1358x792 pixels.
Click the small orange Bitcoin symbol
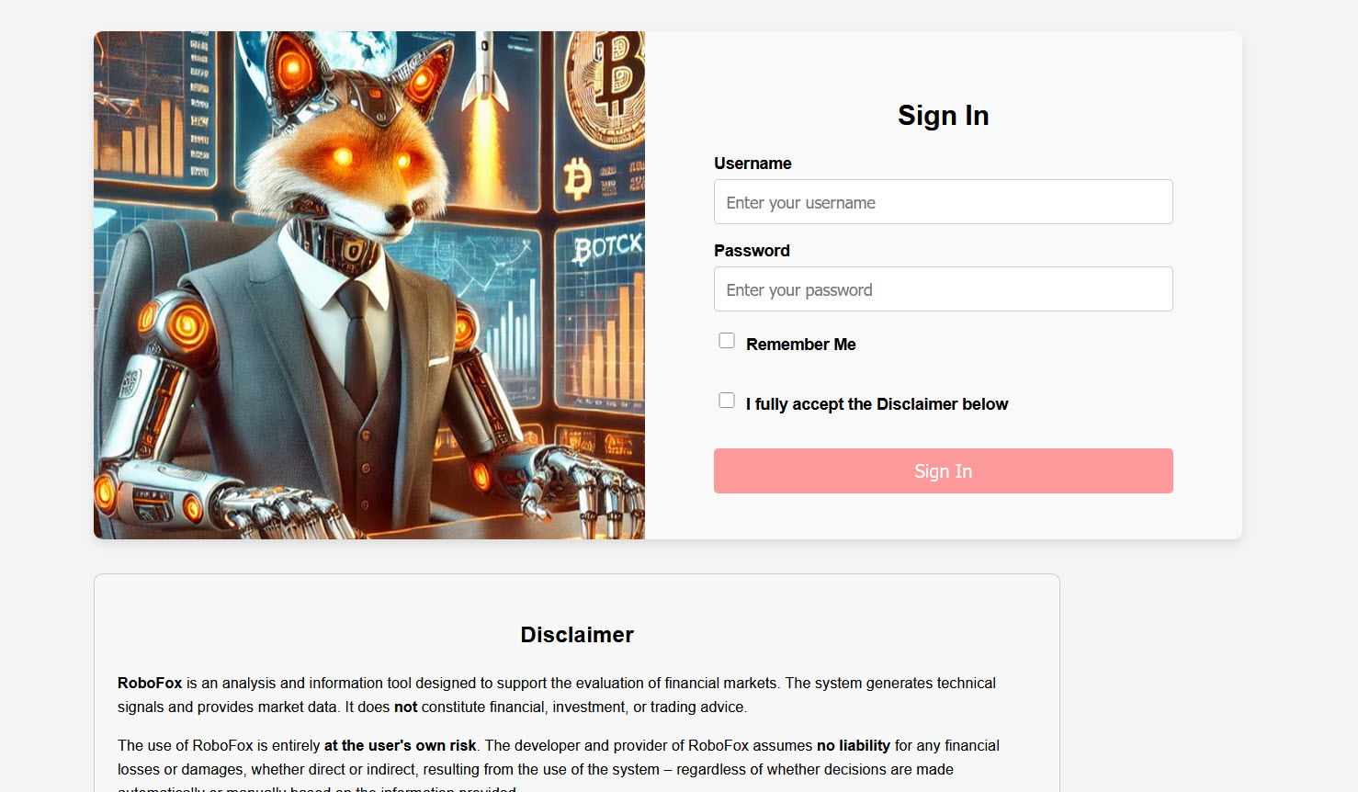576,178
